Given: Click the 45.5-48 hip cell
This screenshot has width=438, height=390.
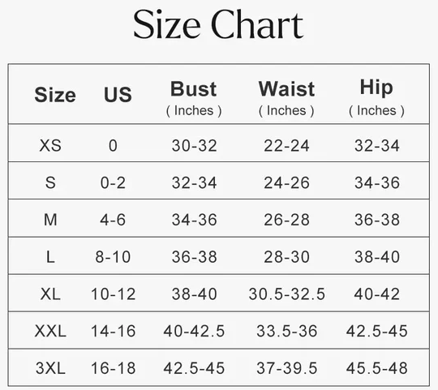Looking at the screenshot, I should [377, 368].
